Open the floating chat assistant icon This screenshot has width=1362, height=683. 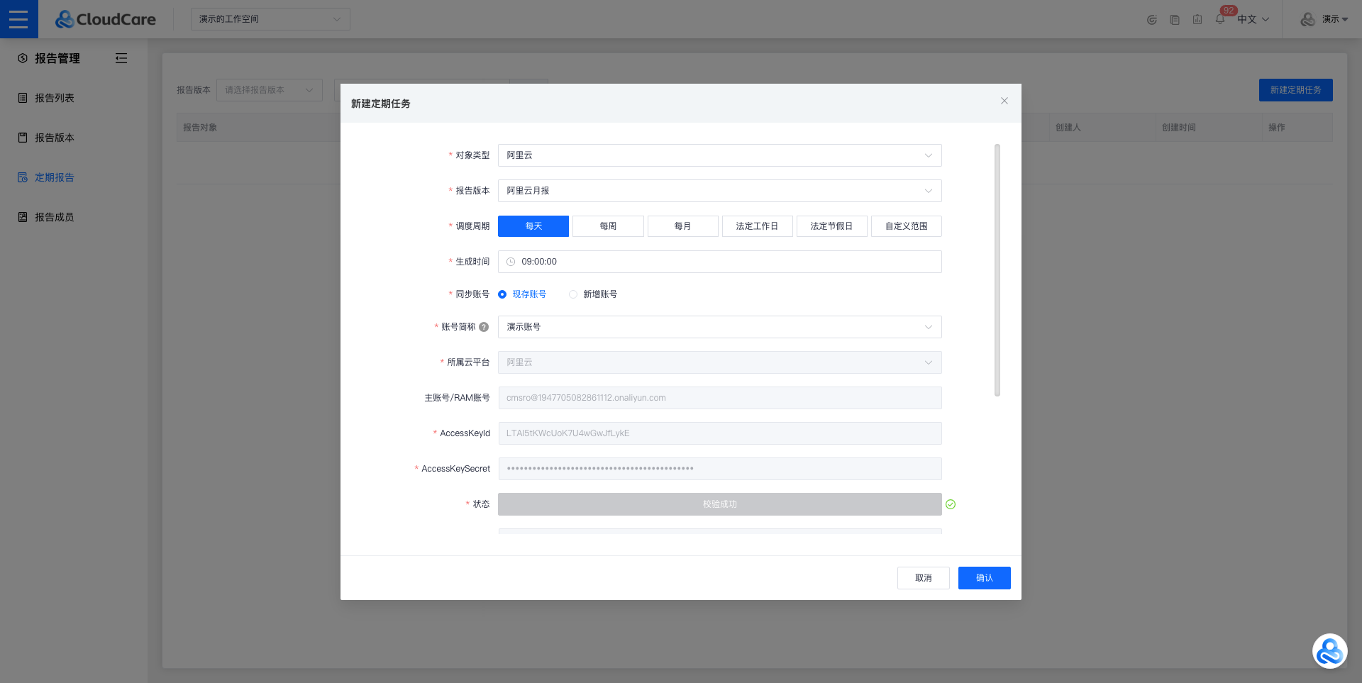tap(1329, 651)
